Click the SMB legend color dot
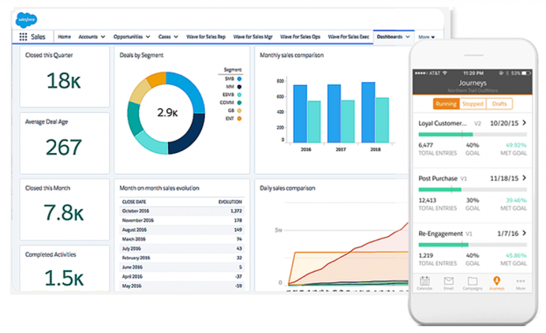This screenshot has height=333, width=546. point(239,78)
